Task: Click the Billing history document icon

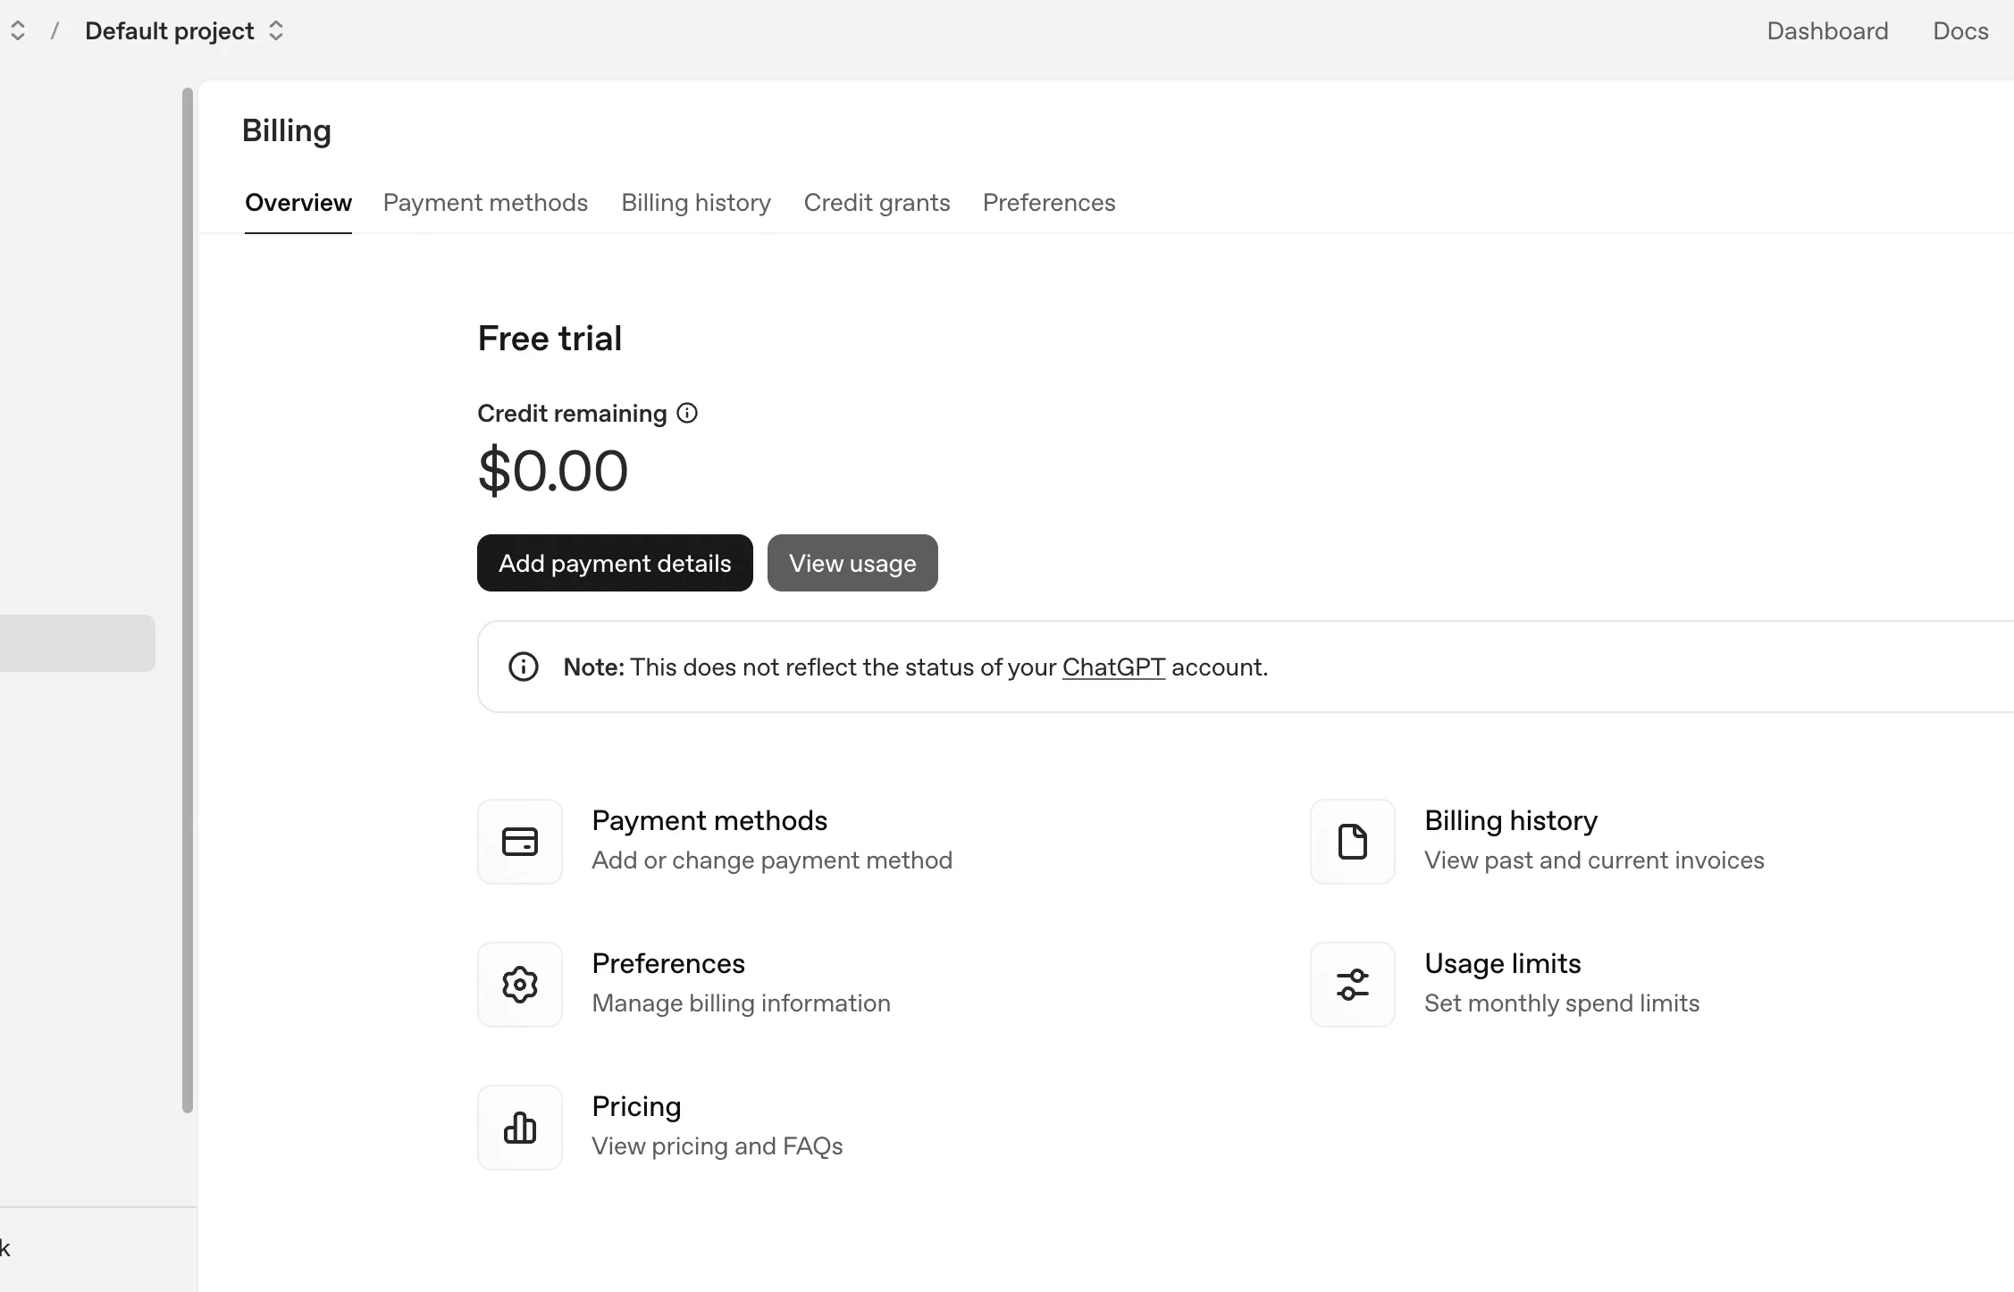Action: click(1352, 842)
